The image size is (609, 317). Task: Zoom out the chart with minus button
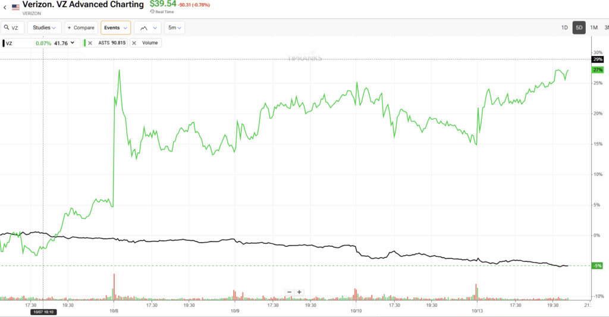(x=289, y=292)
